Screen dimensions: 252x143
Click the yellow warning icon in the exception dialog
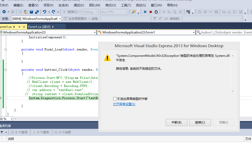tap(107, 58)
